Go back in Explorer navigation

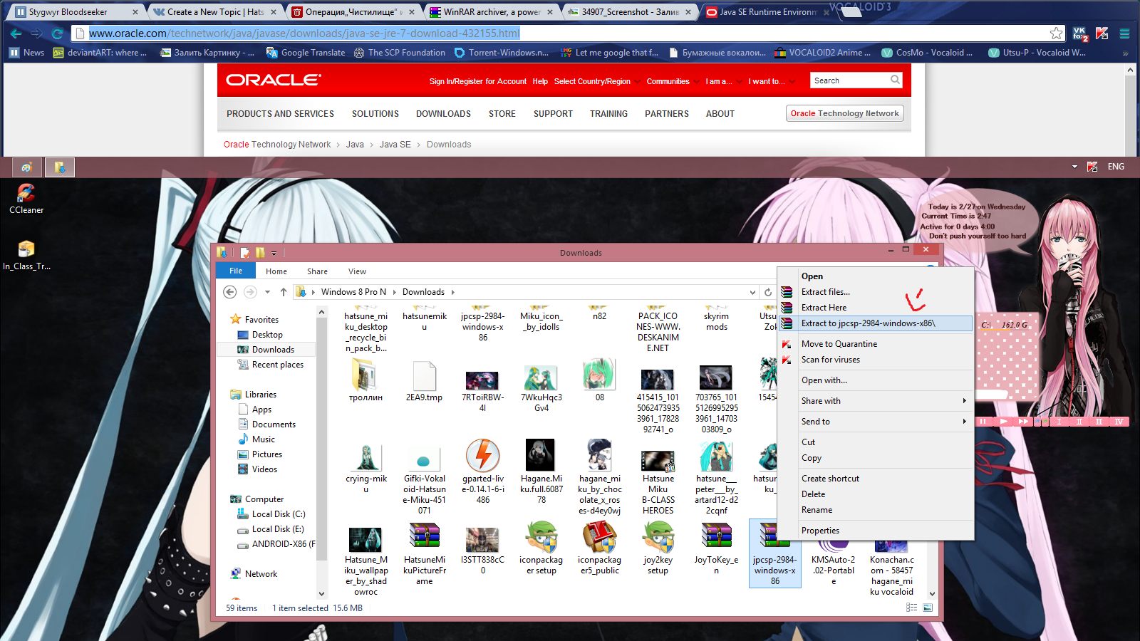229,292
